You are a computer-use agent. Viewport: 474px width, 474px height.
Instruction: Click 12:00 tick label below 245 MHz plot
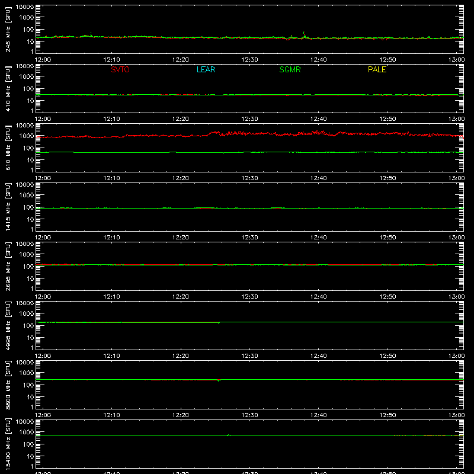click(43, 60)
